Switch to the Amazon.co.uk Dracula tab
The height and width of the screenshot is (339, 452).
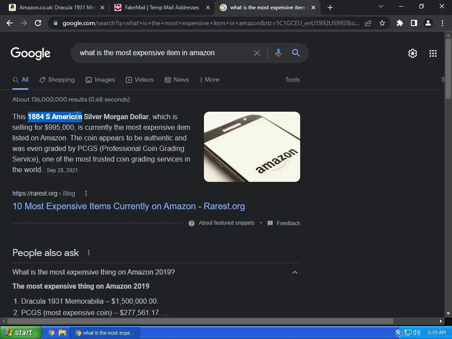tap(57, 8)
